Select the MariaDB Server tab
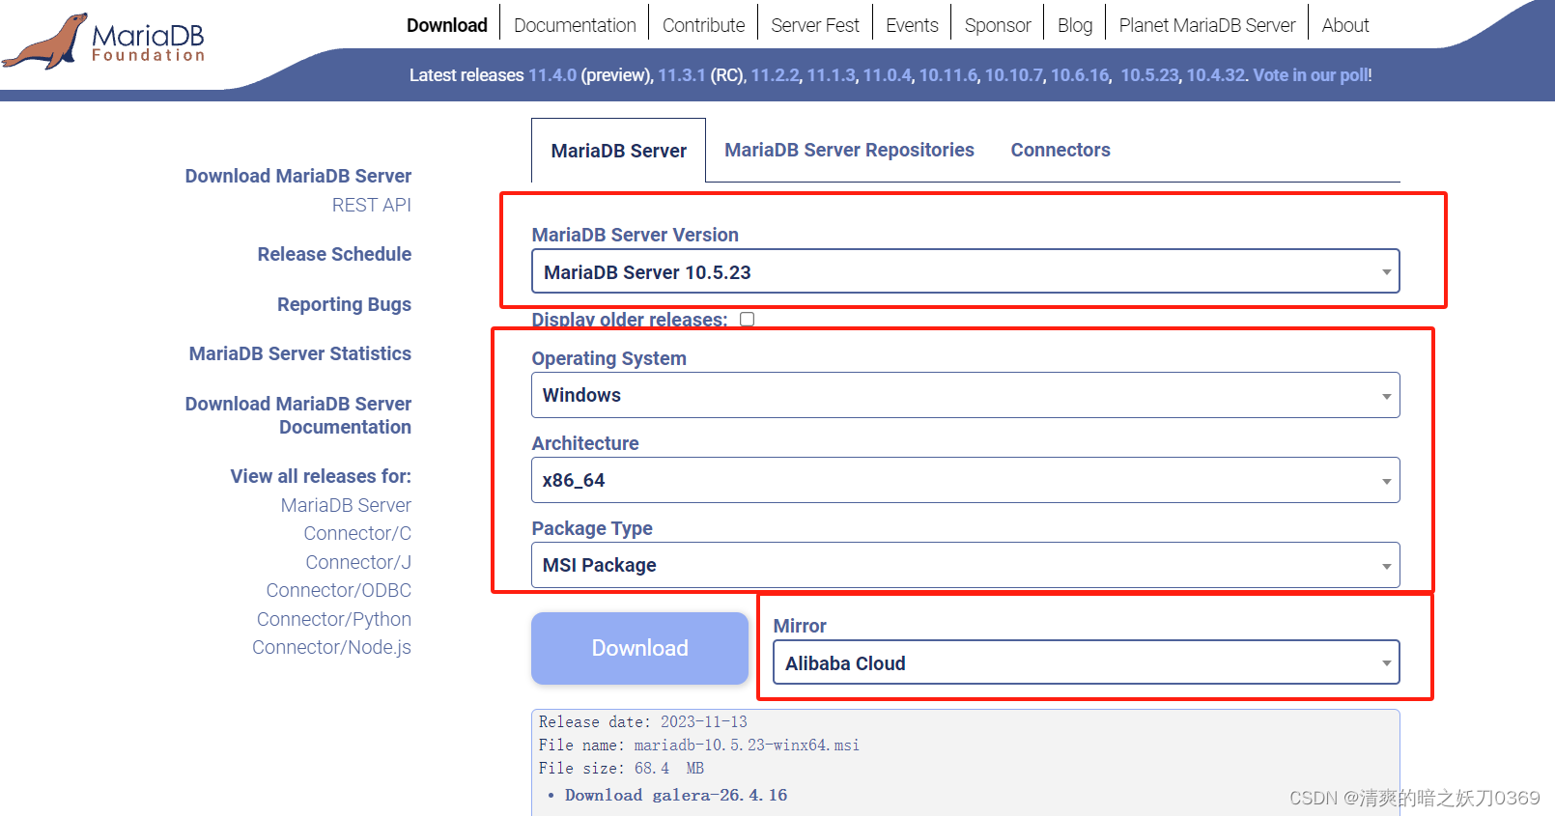Viewport: 1555px width, 816px height. click(618, 151)
